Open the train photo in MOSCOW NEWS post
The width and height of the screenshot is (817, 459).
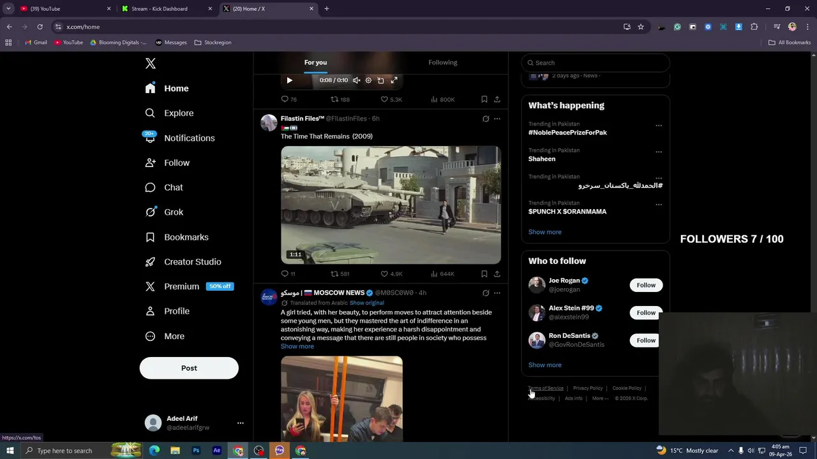coord(342,398)
